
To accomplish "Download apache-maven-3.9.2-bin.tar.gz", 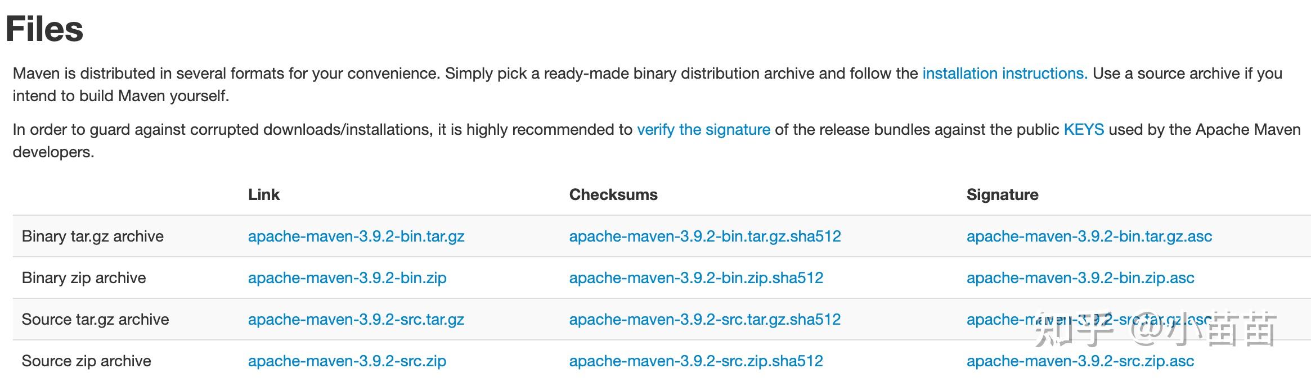I will pyautogui.click(x=356, y=237).
